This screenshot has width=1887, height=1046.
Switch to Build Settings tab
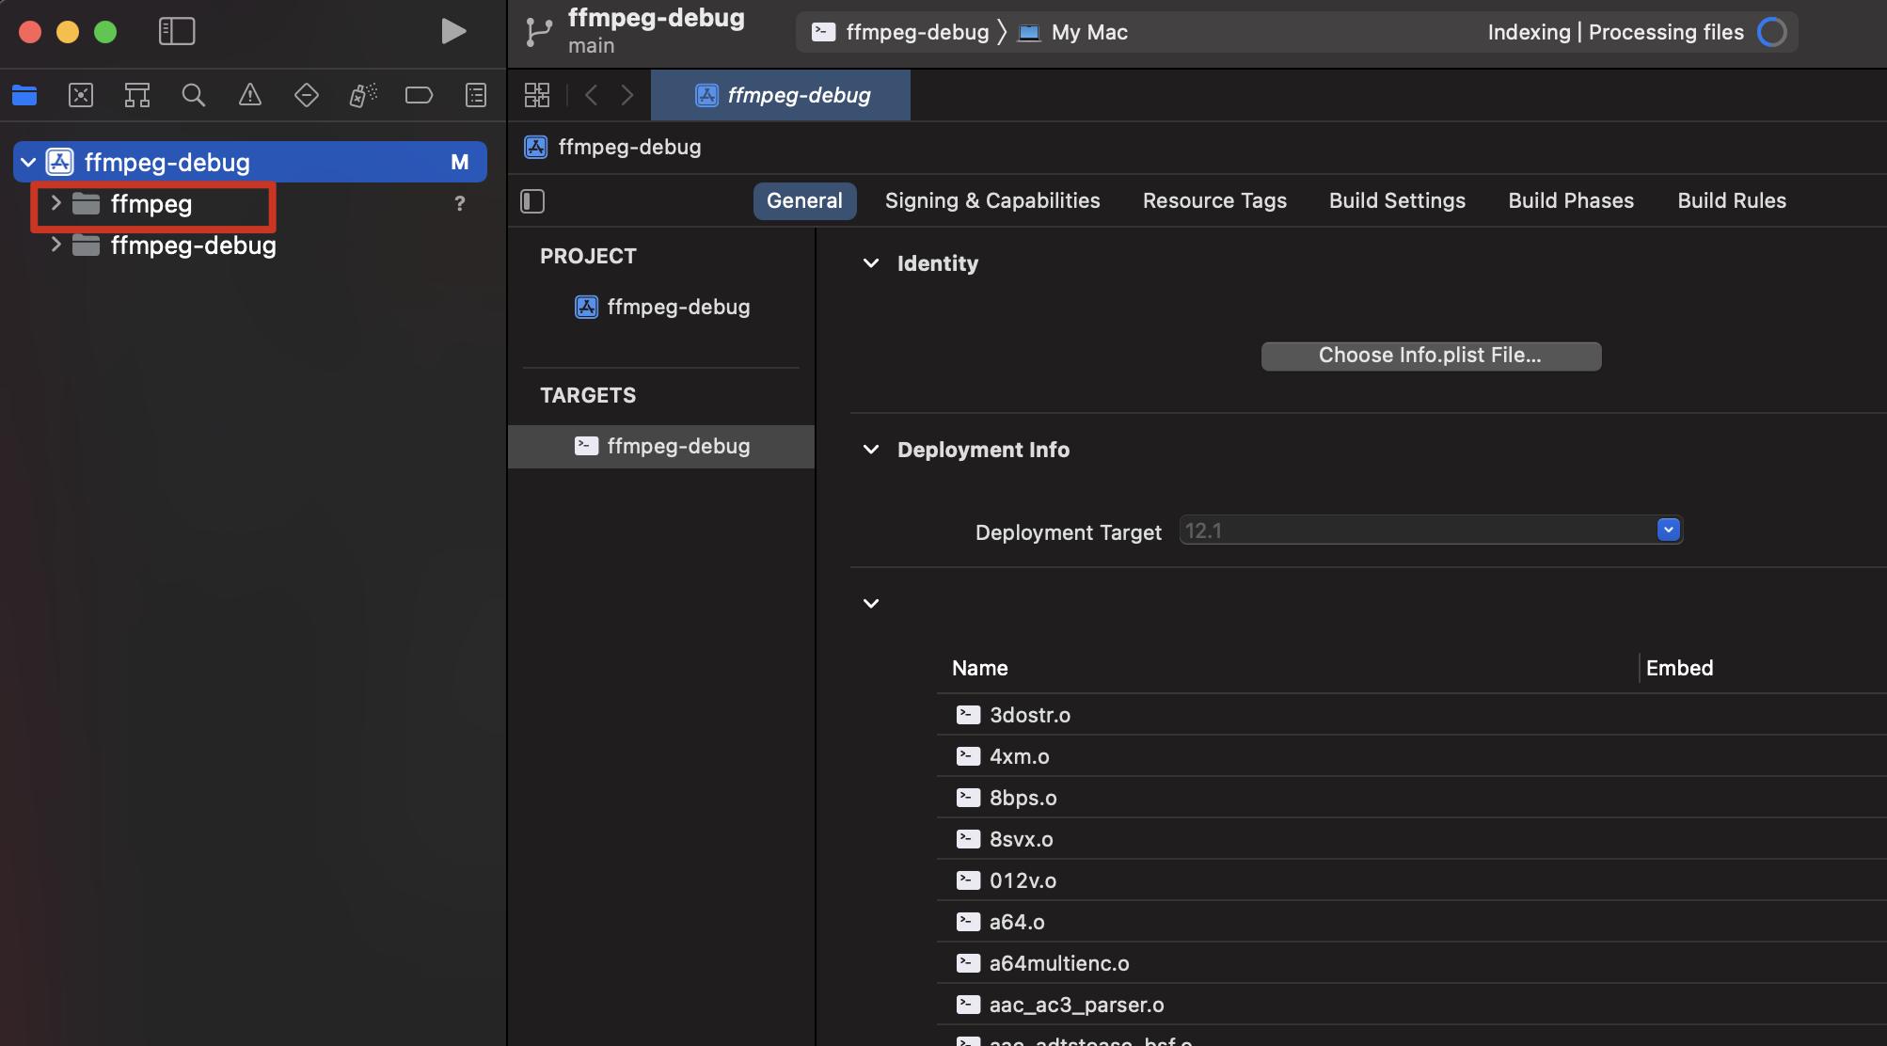[1397, 200]
